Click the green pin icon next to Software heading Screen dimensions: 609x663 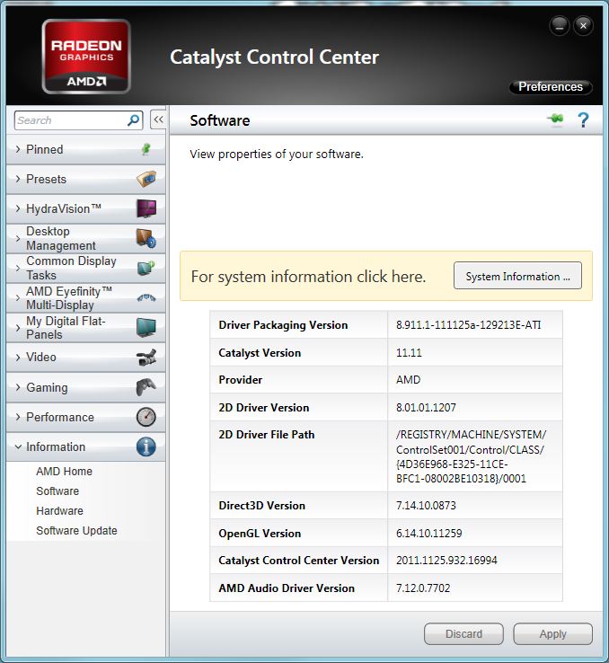coord(555,119)
